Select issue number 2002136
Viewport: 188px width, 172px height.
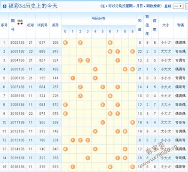(17, 43)
